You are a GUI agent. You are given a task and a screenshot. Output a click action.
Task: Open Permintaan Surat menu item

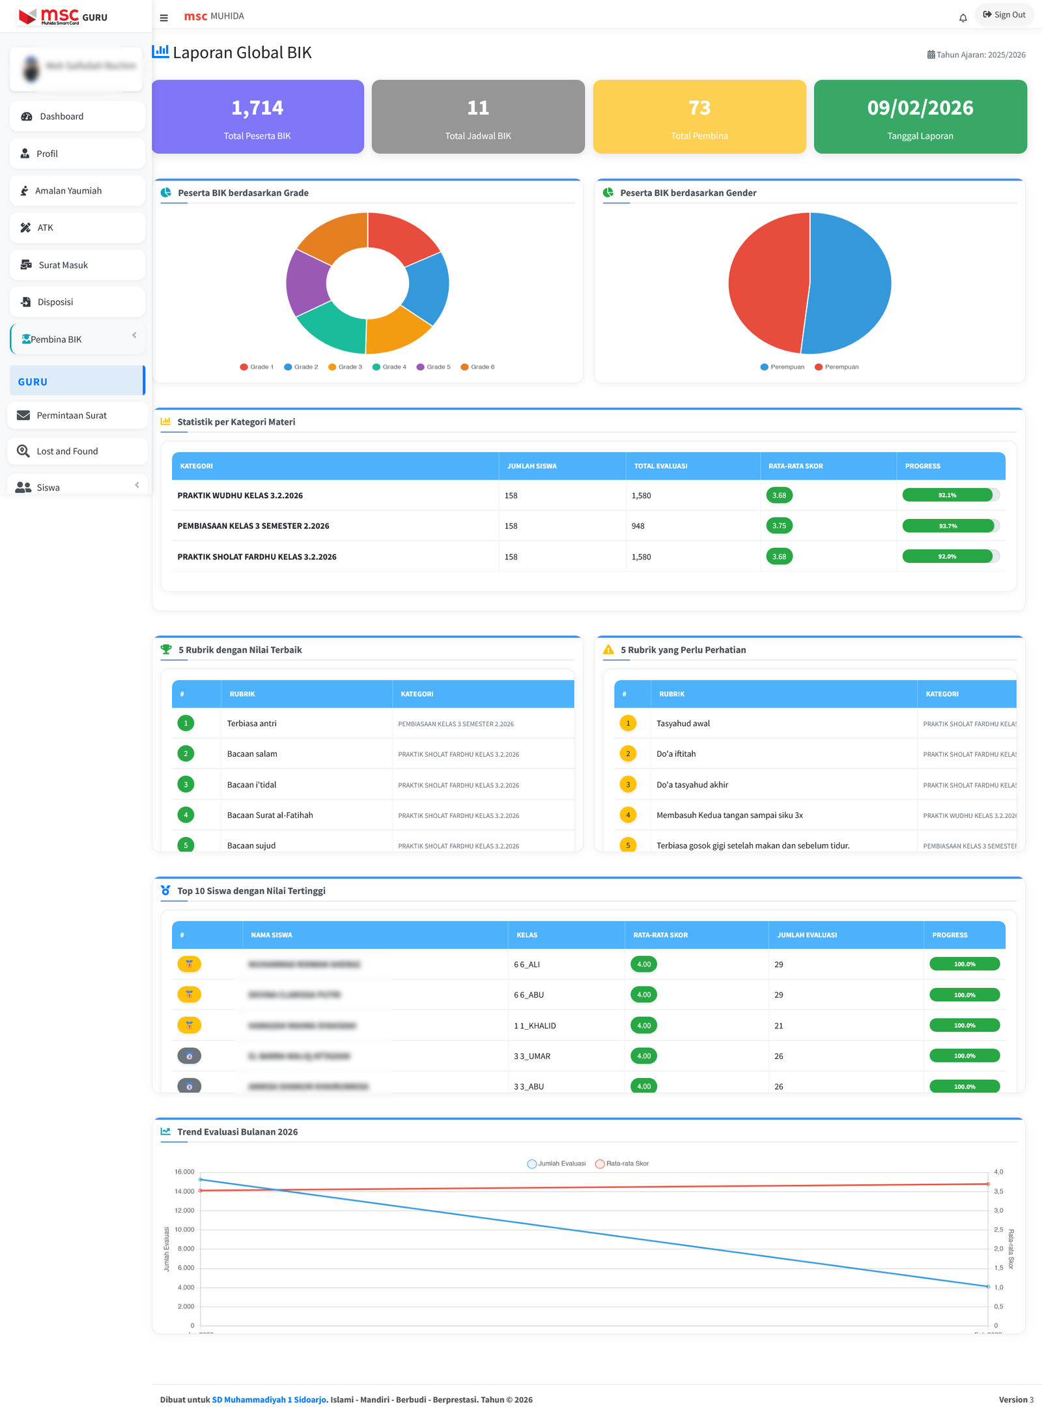[71, 415]
